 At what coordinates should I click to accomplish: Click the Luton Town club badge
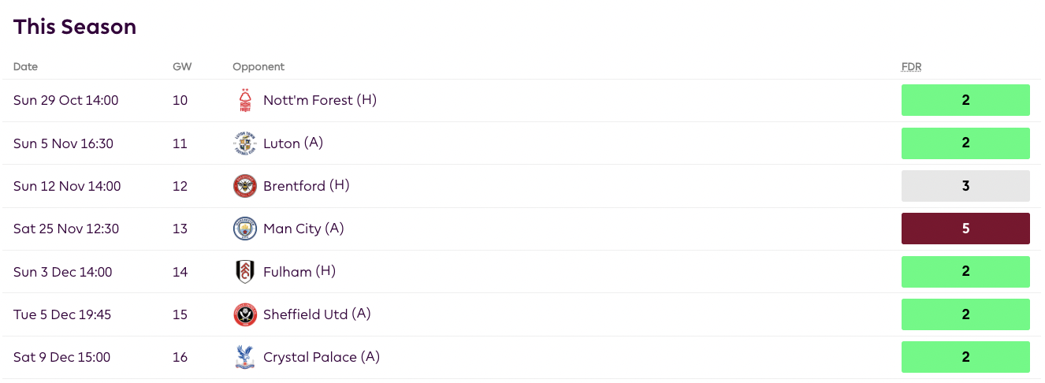[245, 143]
